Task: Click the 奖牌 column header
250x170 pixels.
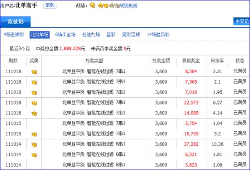Action: pos(34,60)
